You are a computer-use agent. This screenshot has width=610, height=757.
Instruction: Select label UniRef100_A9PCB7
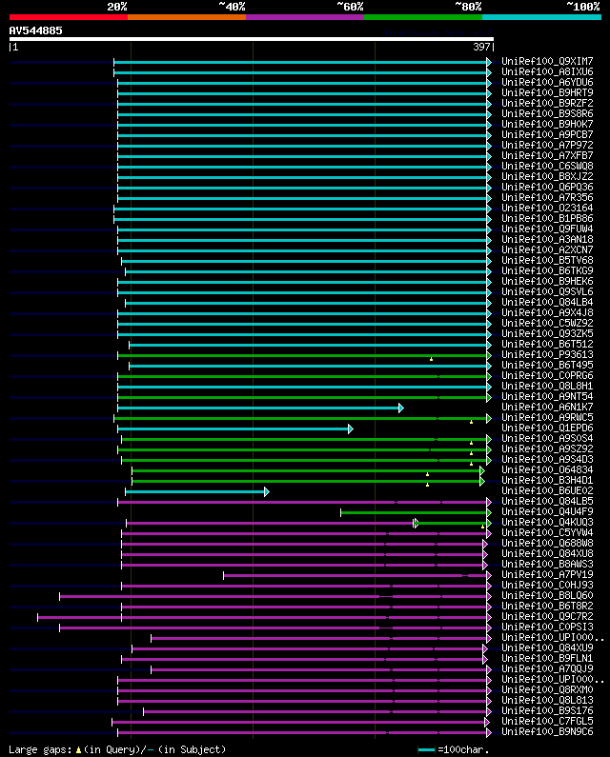547,134
